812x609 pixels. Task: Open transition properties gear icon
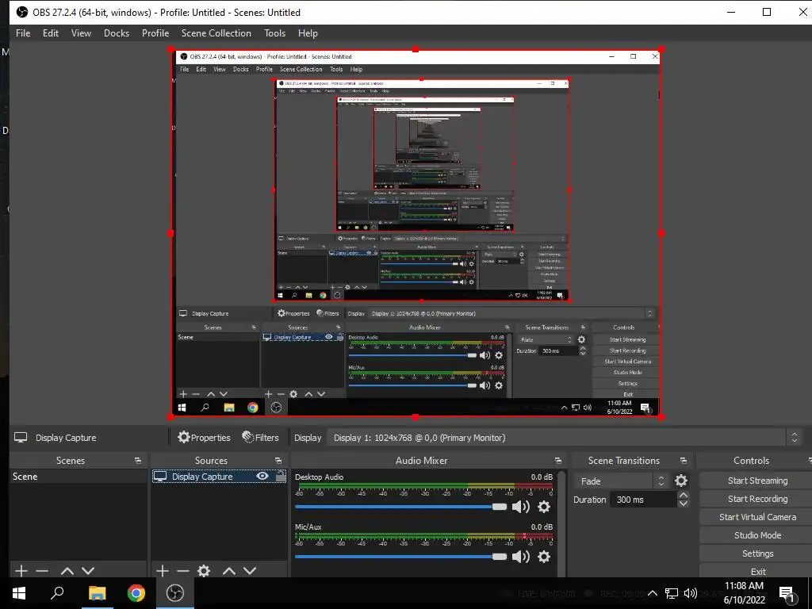(681, 481)
